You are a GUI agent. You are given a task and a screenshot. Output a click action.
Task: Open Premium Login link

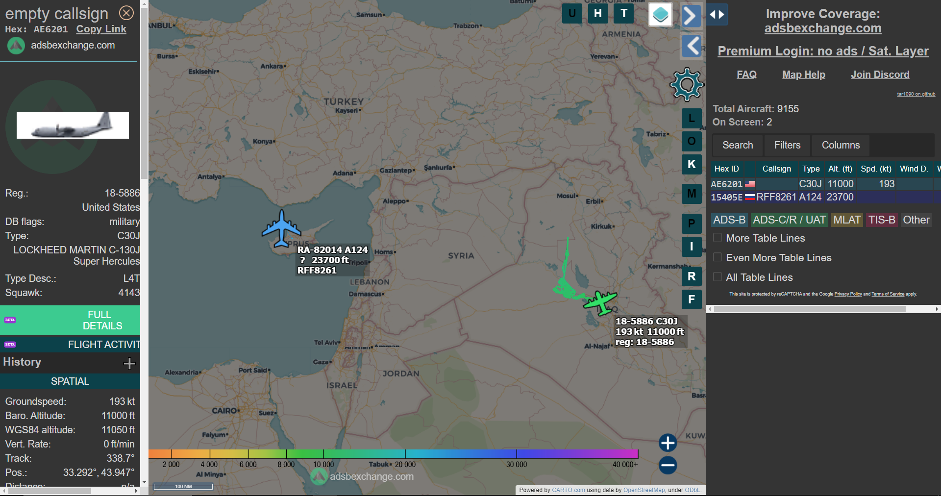coord(823,51)
